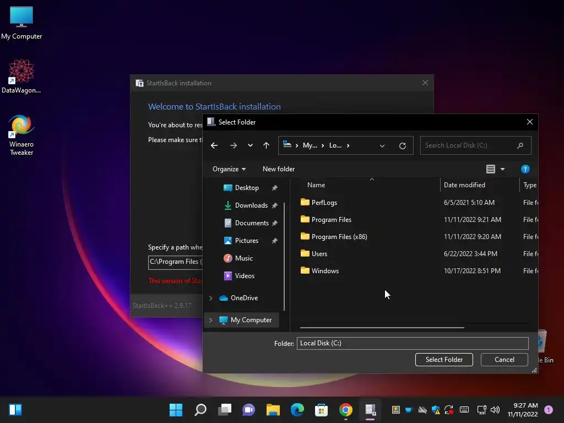Open Pictures in the navigation pane

pos(246,241)
